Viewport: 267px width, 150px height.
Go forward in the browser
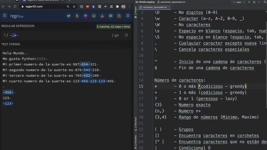(x=9, y=7)
